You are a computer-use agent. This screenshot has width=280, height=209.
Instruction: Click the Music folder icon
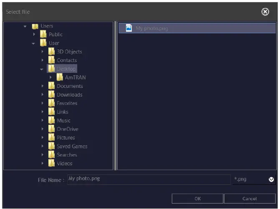pos(51,120)
